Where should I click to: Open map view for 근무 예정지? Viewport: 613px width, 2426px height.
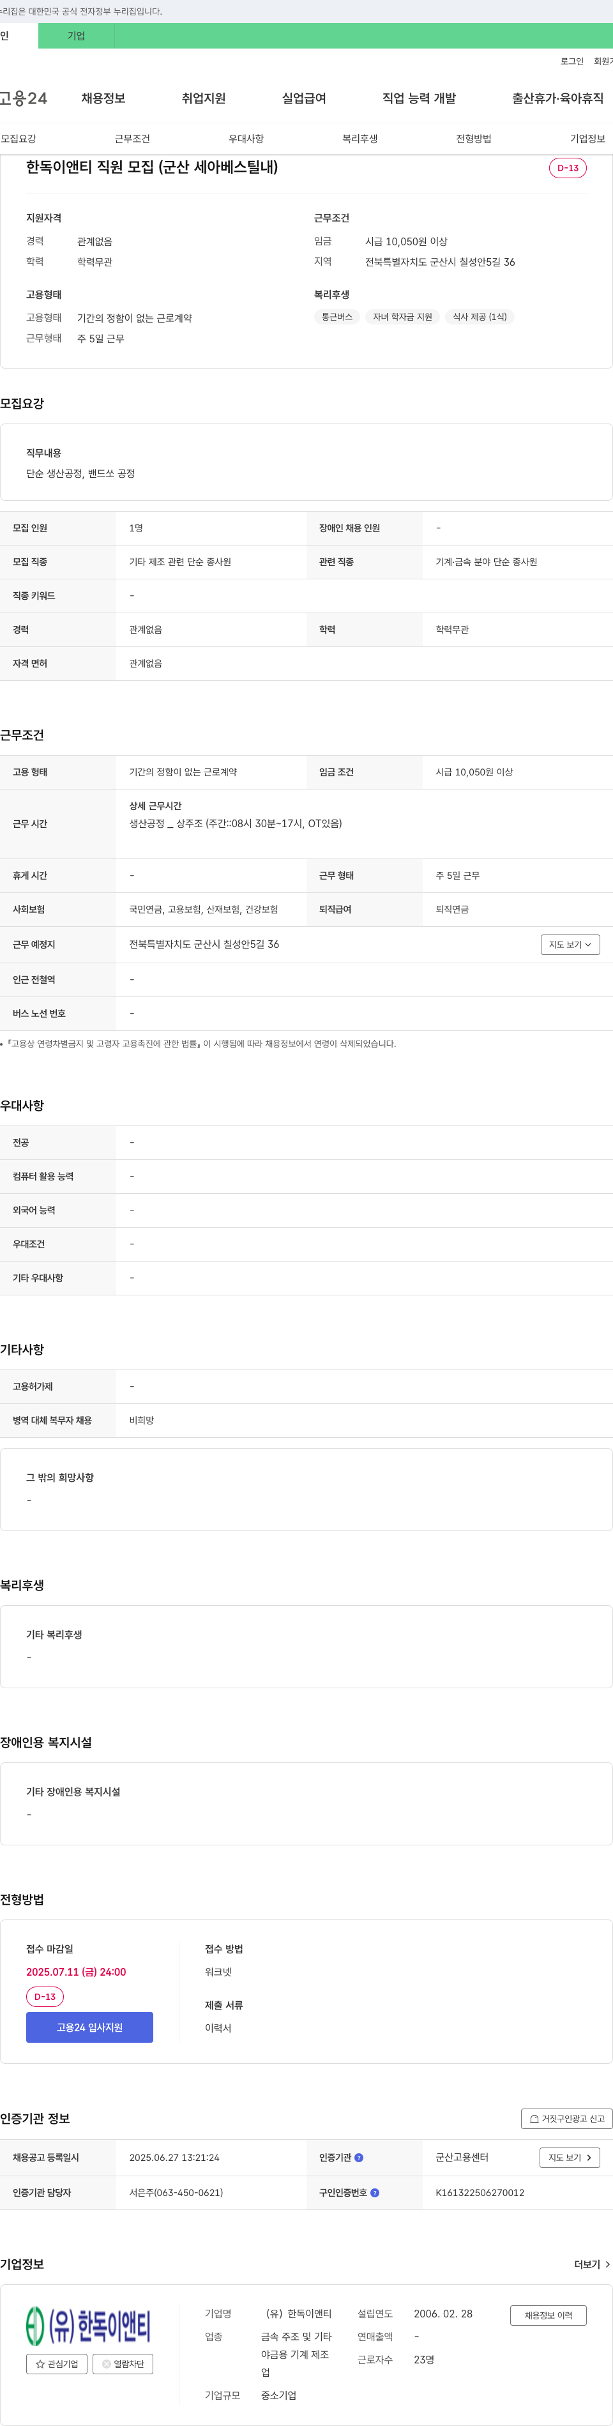click(x=570, y=945)
